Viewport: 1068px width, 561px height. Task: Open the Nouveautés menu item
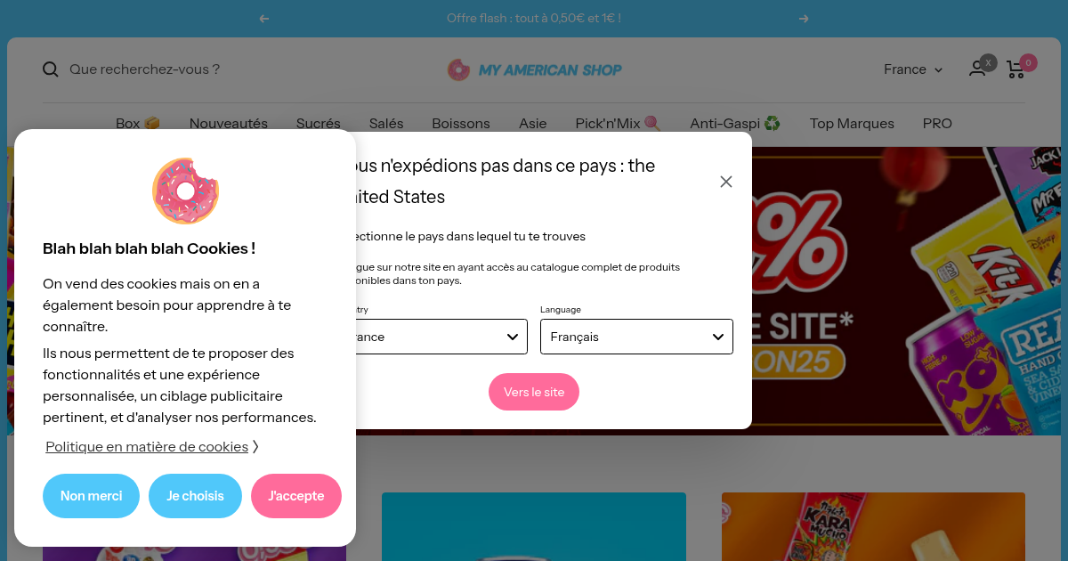coord(229,124)
